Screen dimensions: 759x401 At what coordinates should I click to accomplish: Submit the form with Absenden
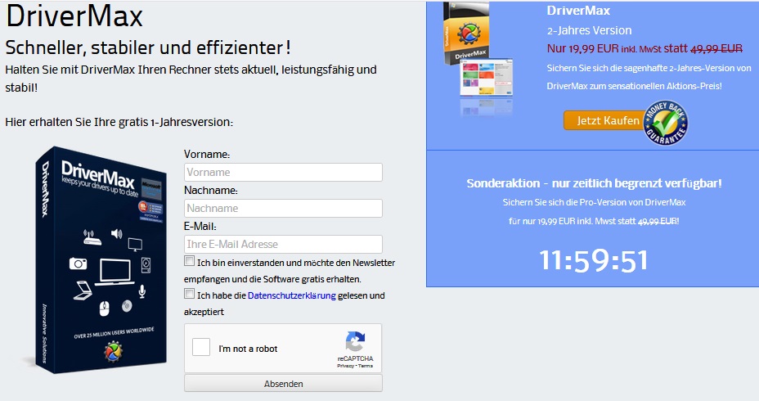[x=283, y=383]
